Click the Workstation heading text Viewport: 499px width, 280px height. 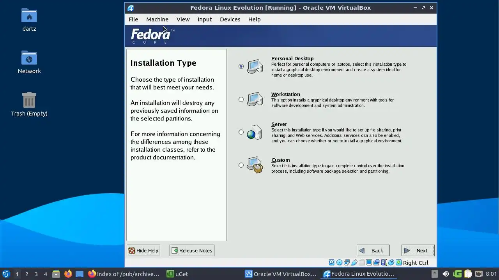[x=285, y=94]
